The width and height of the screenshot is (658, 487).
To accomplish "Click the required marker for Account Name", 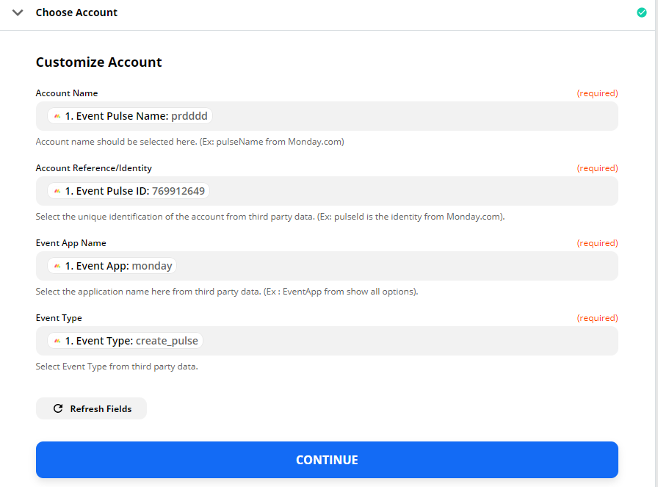I will [x=597, y=93].
